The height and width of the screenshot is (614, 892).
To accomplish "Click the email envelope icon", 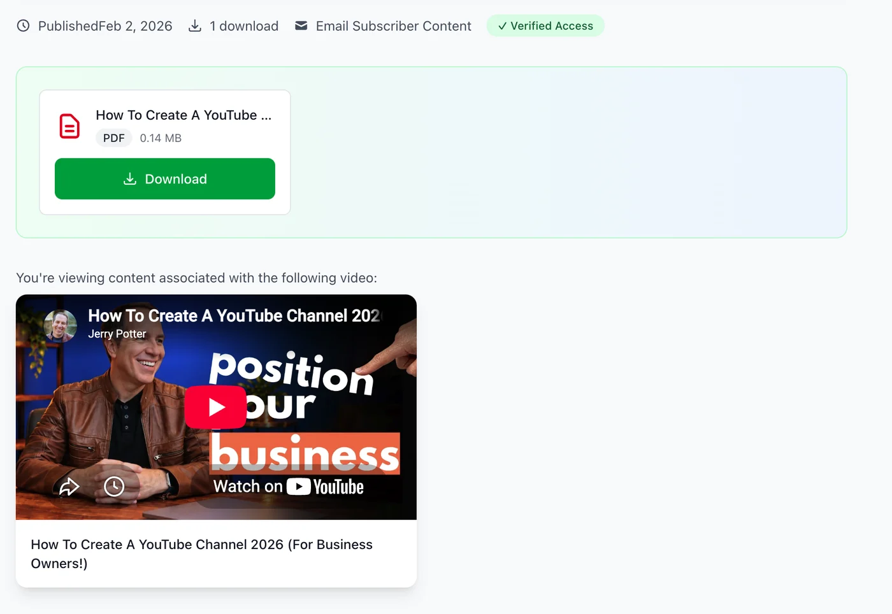I will click(x=301, y=26).
